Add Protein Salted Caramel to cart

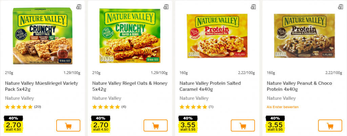point(243,126)
